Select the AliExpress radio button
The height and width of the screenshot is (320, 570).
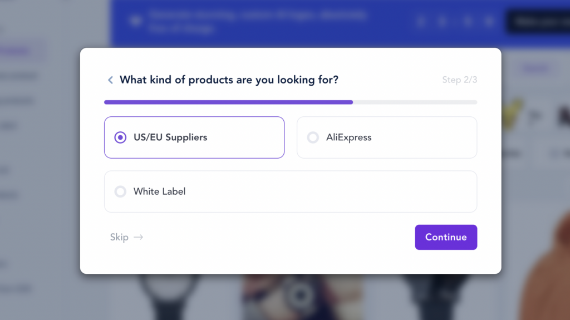click(313, 137)
